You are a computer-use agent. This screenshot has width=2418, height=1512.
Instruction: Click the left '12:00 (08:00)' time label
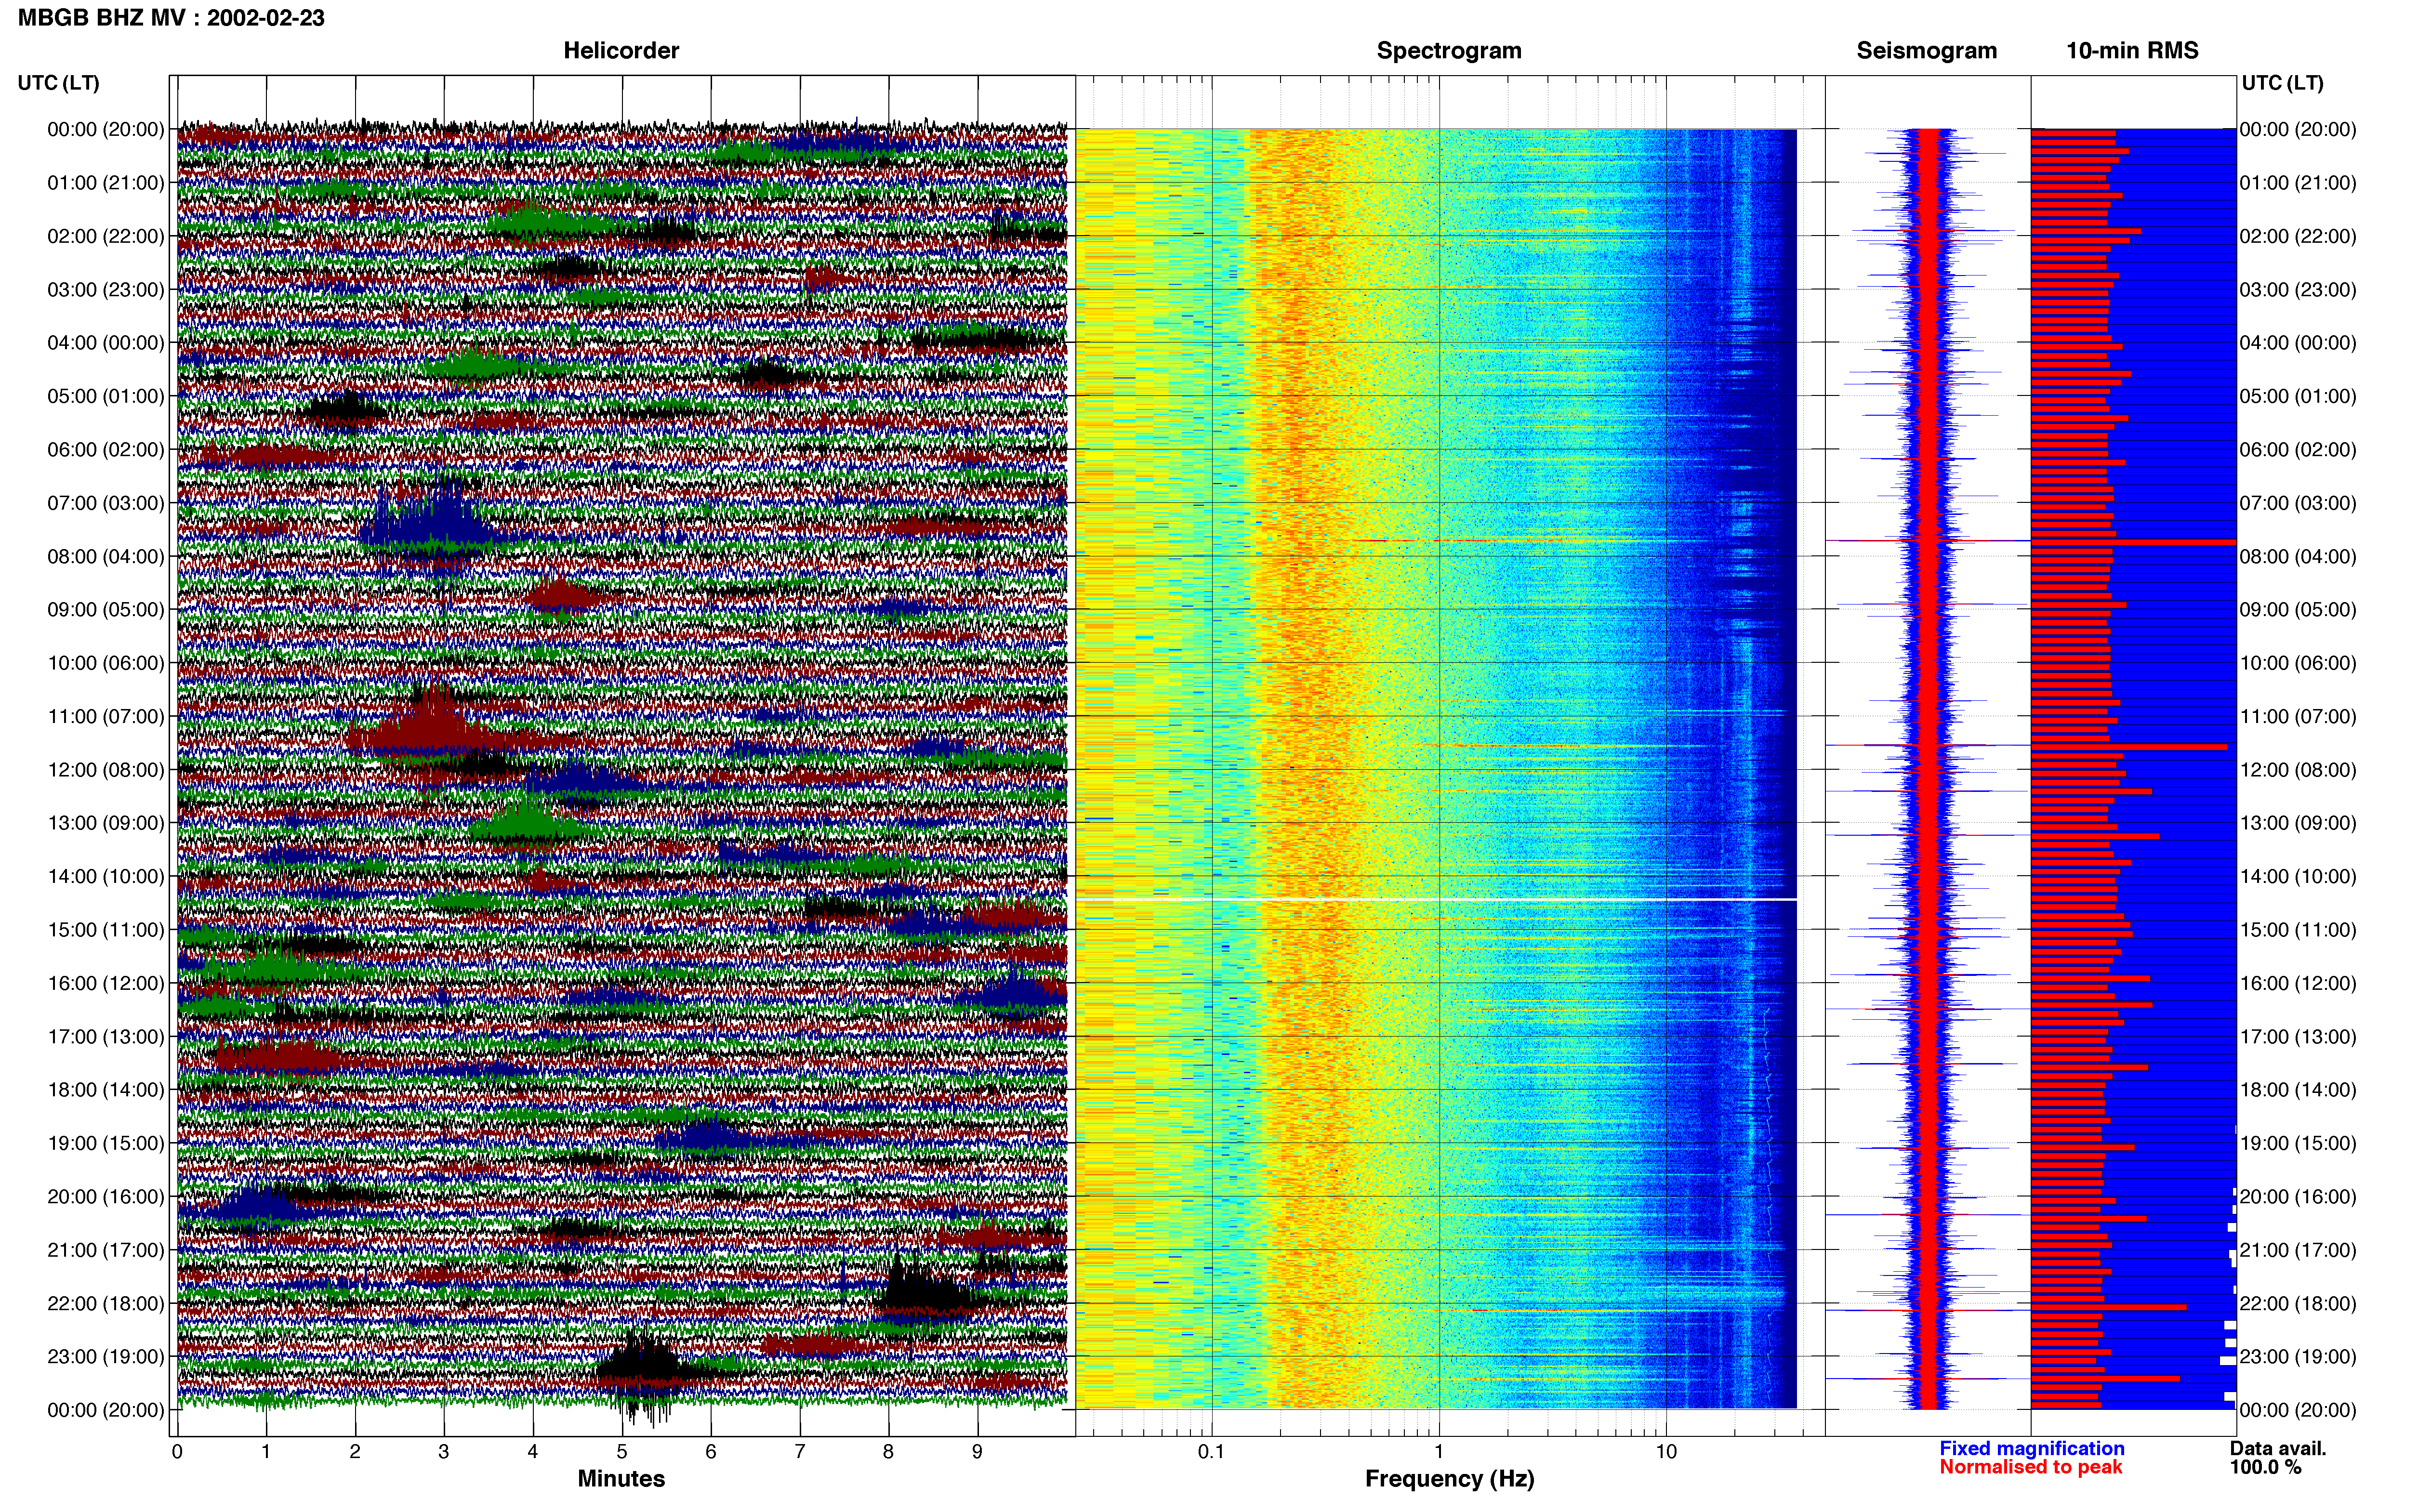[x=106, y=770]
